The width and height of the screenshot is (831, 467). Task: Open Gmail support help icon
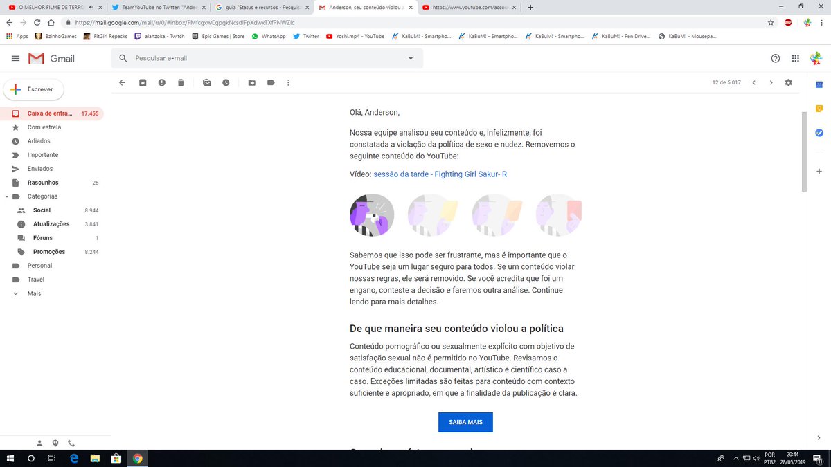pyautogui.click(x=776, y=59)
